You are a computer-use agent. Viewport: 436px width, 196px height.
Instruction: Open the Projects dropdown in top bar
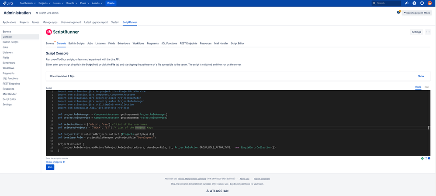pos(44,3)
